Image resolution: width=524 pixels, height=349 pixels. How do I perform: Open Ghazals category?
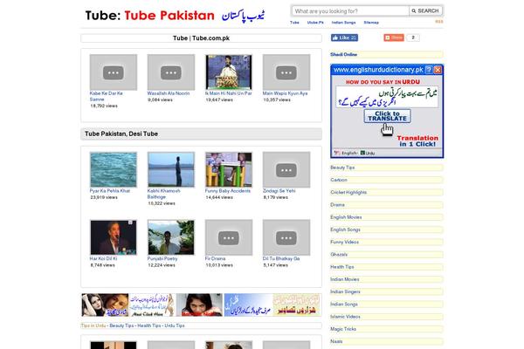pyautogui.click(x=339, y=254)
